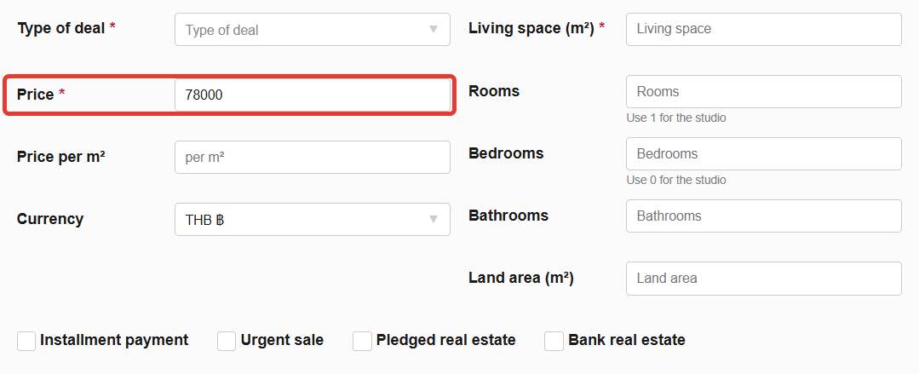919x374 pixels.
Task: Click the "Use 0 for the studio" hint
Action: coord(676,180)
